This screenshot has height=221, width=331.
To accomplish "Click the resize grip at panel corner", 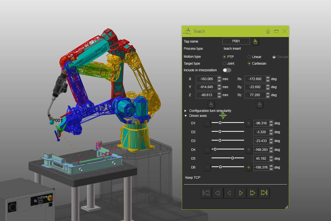I will tap(286, 207).
